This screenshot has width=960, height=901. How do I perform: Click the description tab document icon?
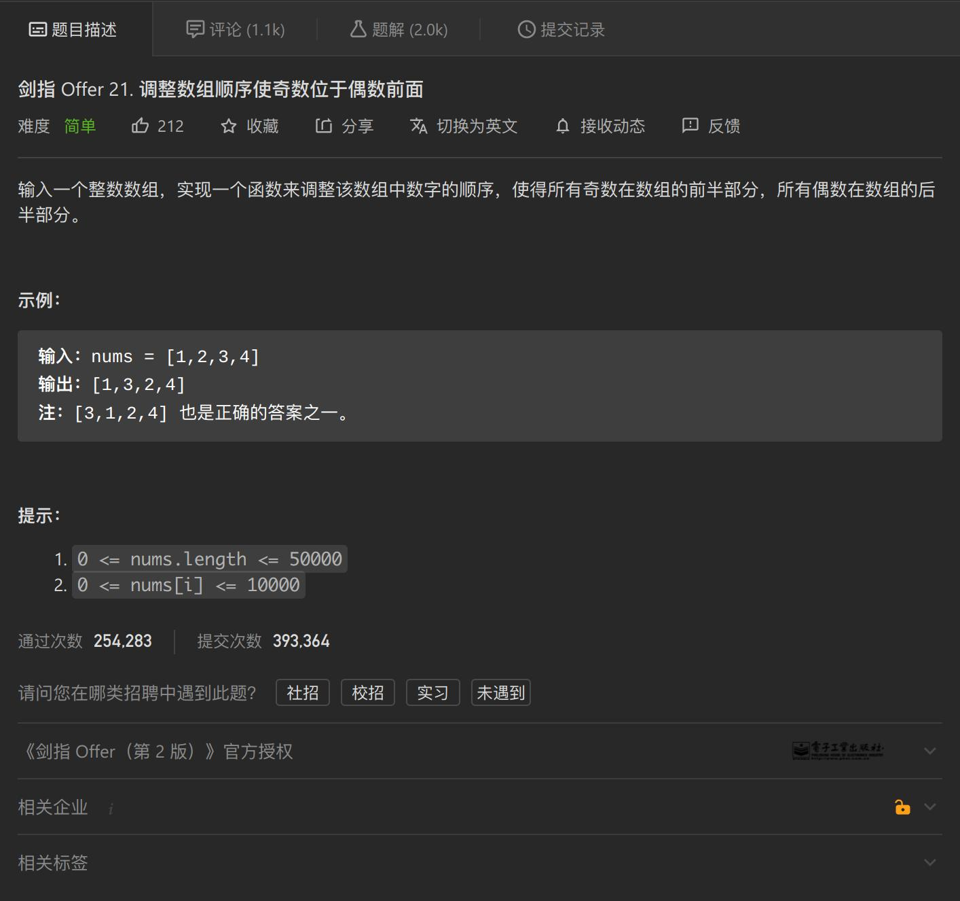click(37, 29)
